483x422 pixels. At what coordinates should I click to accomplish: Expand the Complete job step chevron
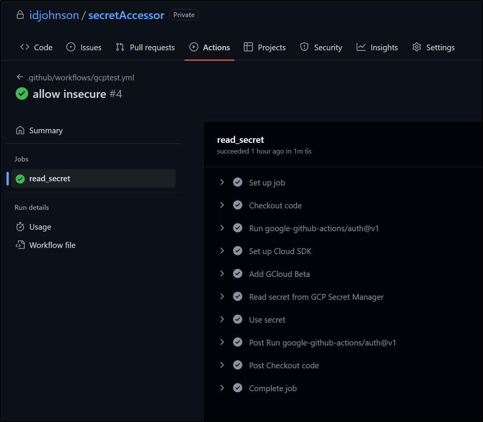coord(222,388)
